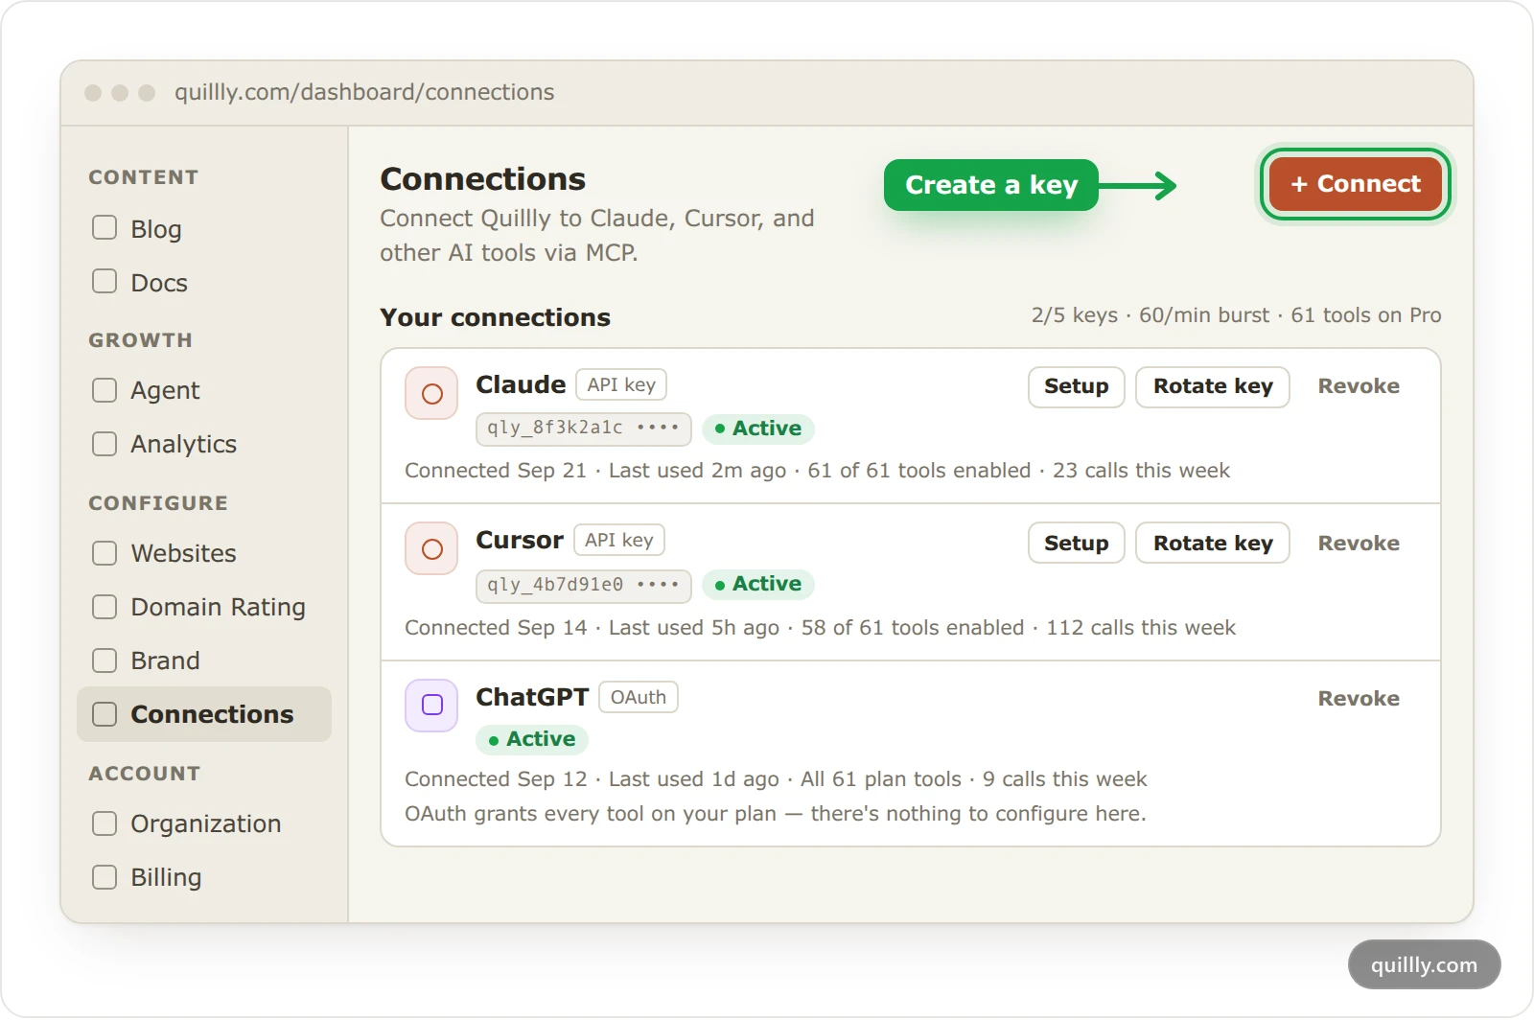Click the red window close dot
The width and height of the screenshot is (1534, 1020).
click(x=93, y=93)
